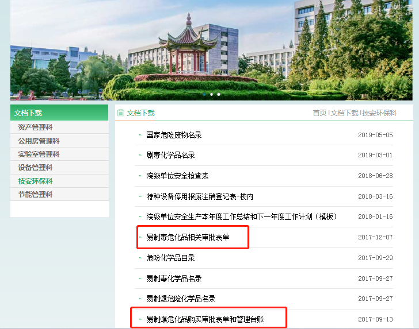419x329 pixels.
Task: Open 特种设备停用报废注销登记表-校内 document
Action: pyautogui.click(x=199, y=196)
